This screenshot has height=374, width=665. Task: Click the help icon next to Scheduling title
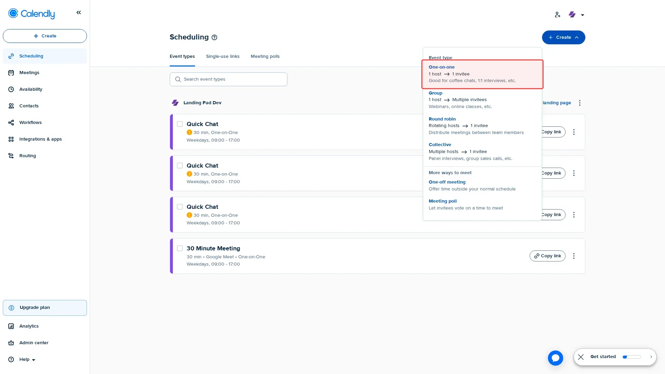[214, 37]
